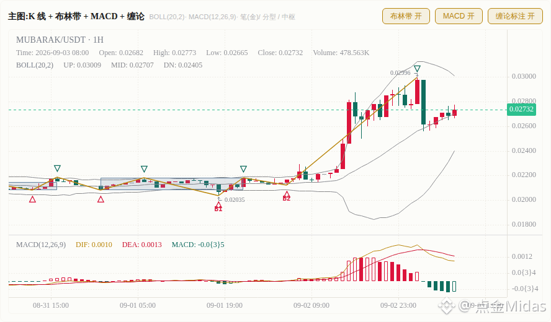Toggle the 缠论标注 开 annotation button

point(515,16)
